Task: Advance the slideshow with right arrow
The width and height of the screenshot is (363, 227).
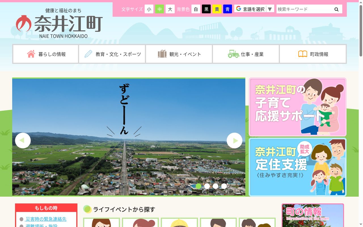Action: [x=235, y=140]
